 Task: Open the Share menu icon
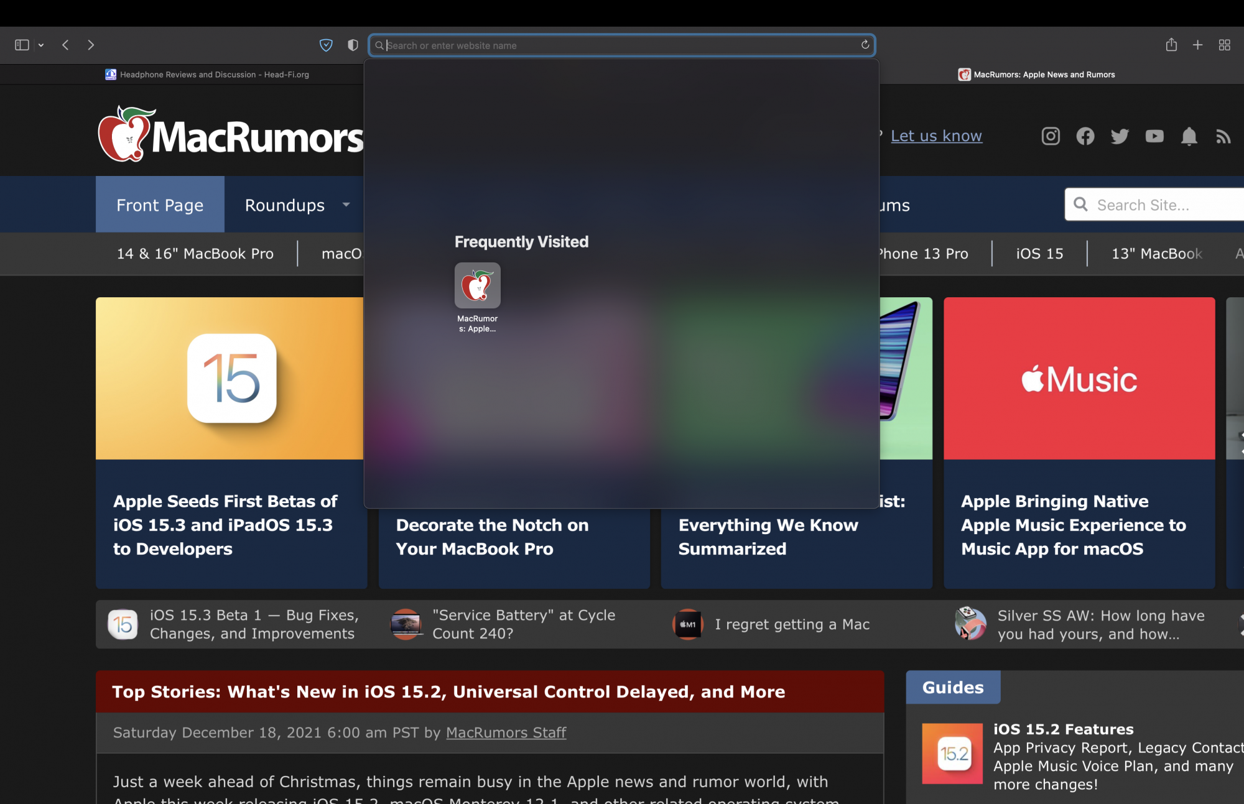click(1171, 45)
